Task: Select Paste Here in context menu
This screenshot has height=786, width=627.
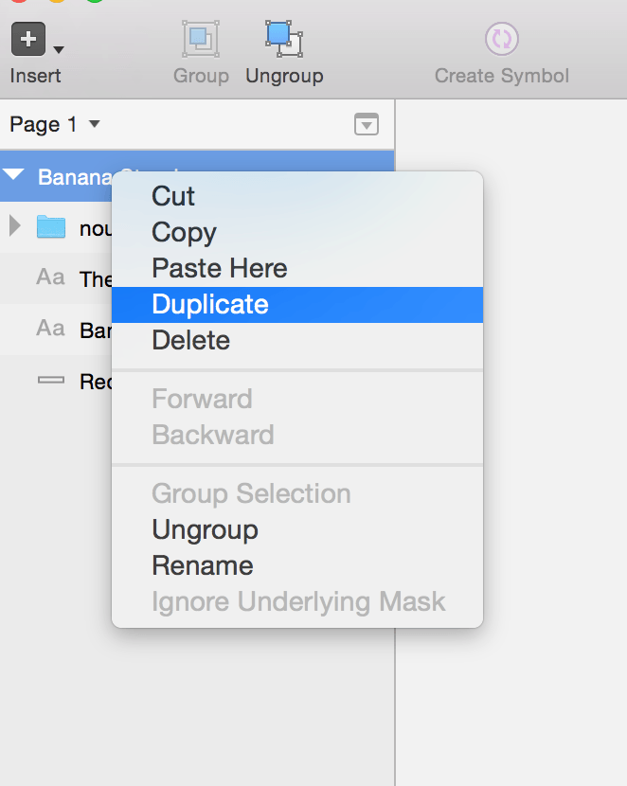Action: point(219,268)
